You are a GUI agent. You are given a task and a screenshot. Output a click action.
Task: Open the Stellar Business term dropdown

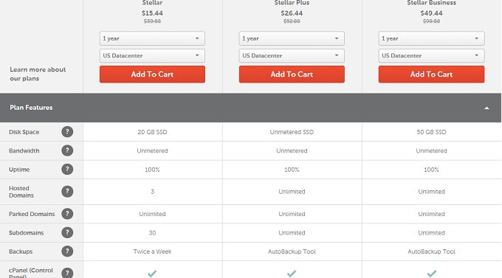[431, 38]
